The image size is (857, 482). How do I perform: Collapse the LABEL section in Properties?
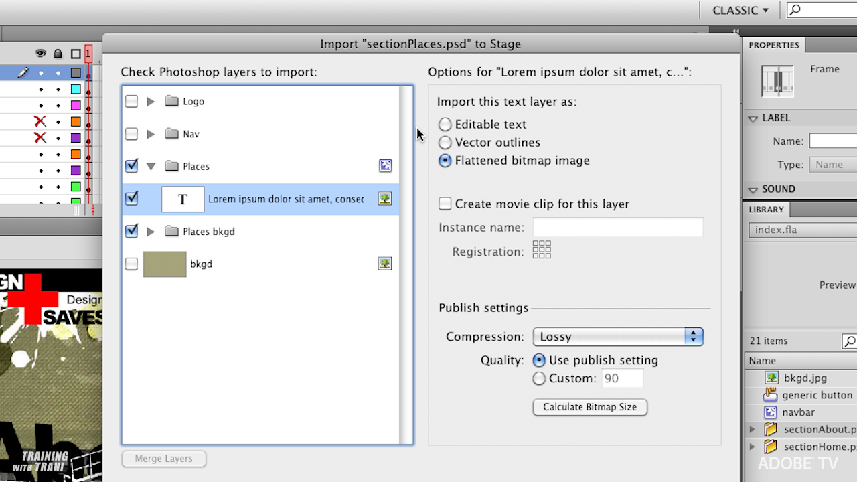(753, 118)
